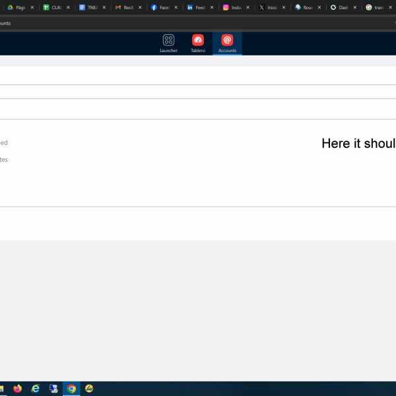Open the yellow round app in taskbar
This screenshot has height=396, width=396.
[x=89, y=388]
